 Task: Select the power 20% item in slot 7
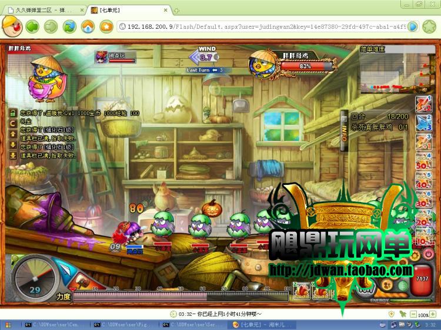(x=423, y=218)
